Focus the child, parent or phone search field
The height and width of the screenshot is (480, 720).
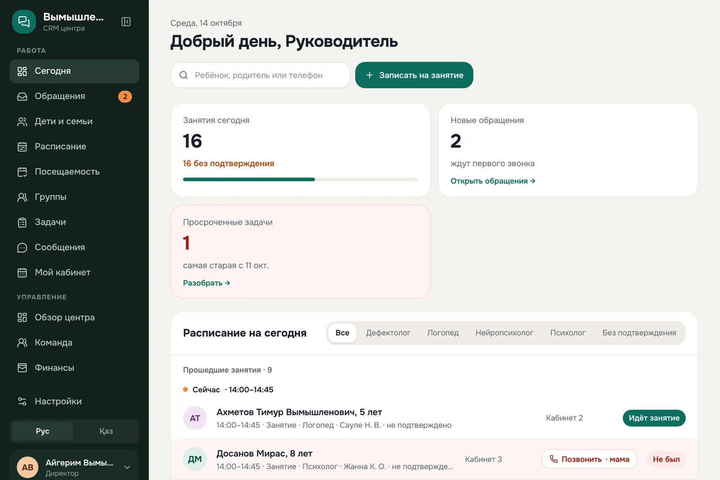(260, 75)
